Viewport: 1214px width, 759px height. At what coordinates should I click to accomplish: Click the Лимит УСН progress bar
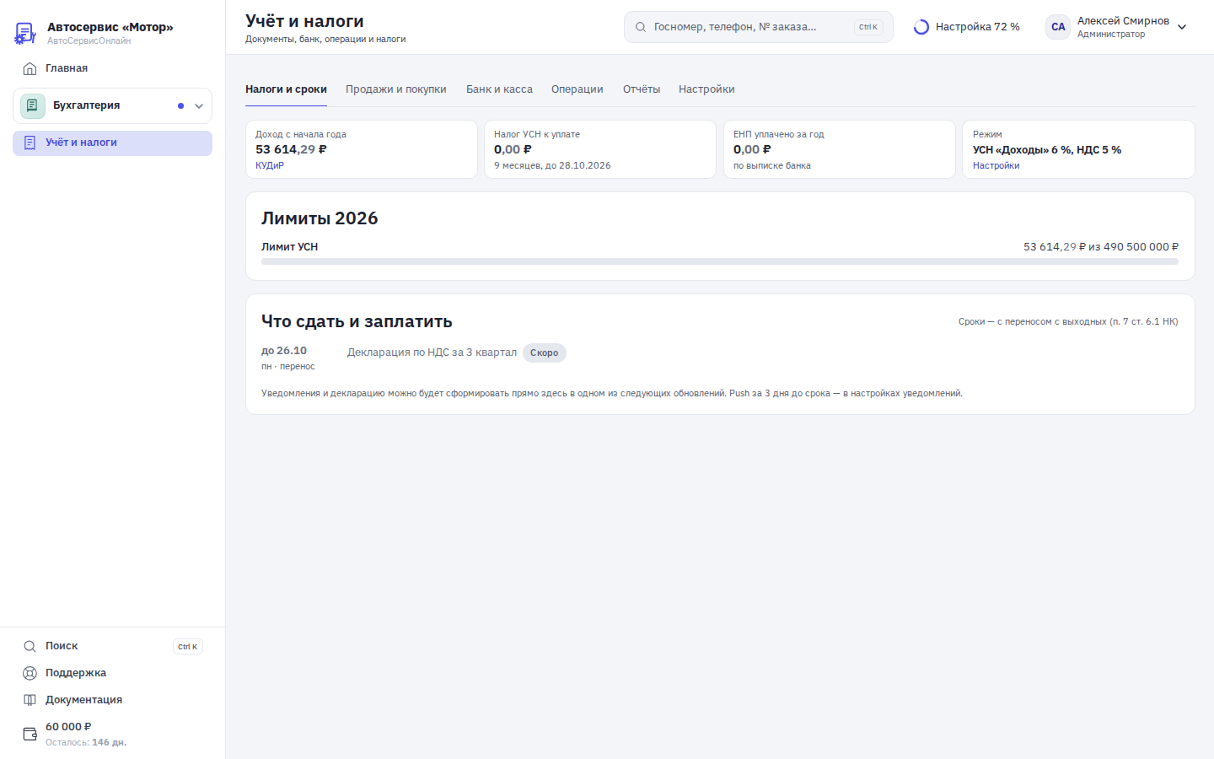click(720, 261)
